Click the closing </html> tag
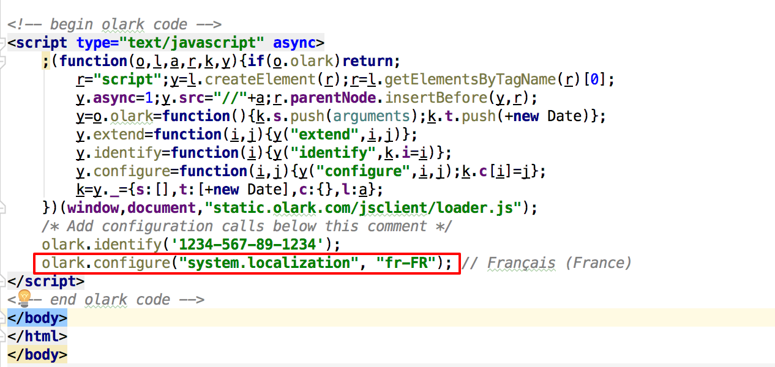This screenshot has height=367, width=775. point(37,336)
